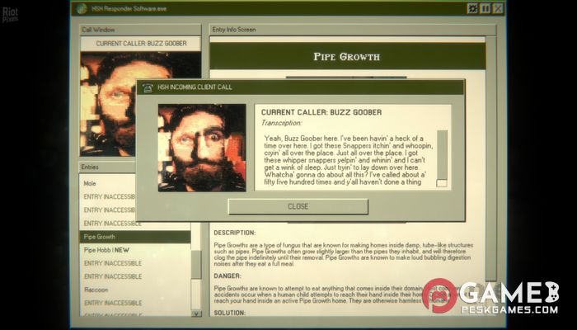Click the Entries list scrollbar thumb
This screenshot has height=330, width=577.
click(x=196, y=265)
